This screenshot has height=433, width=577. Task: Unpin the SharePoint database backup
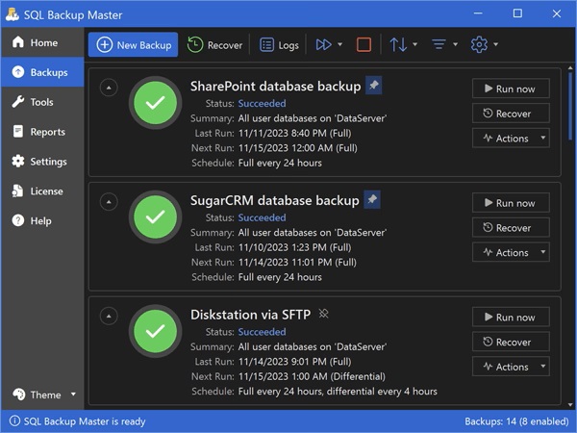coord(373,85)
